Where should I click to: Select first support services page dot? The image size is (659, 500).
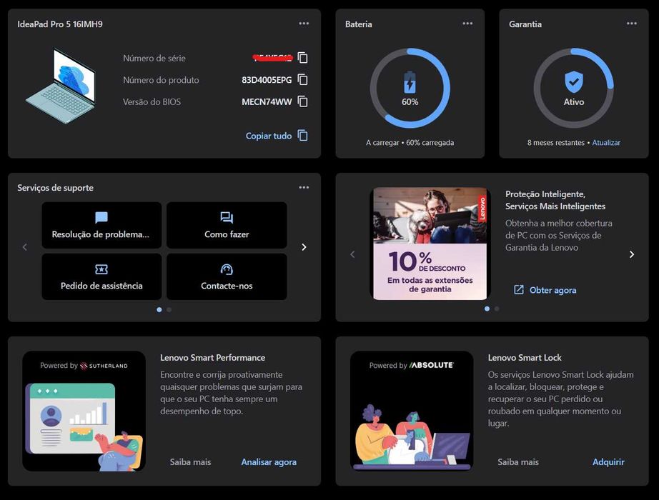(x=159, y=310)
